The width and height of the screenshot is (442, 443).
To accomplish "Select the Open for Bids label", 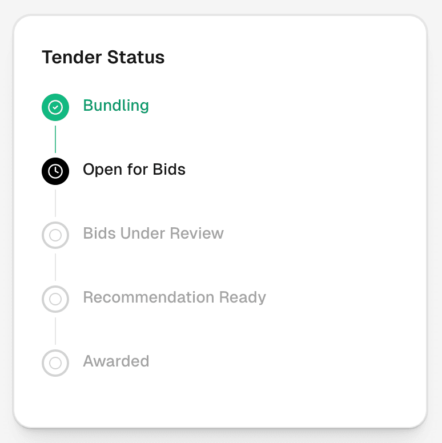I will coord(134,170).
